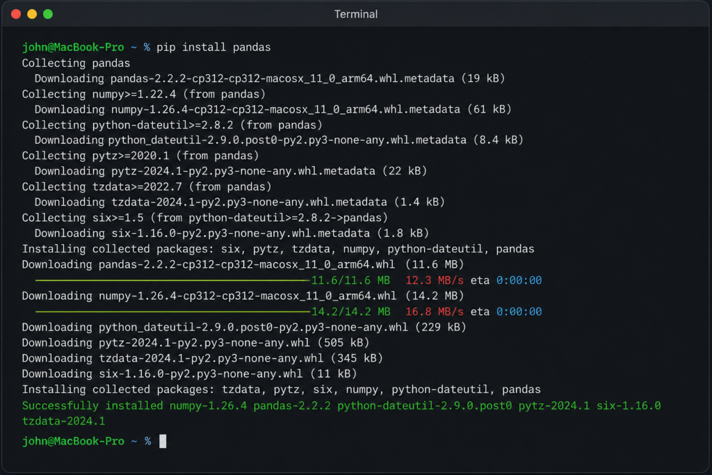Click the first 'Installing collected packages: six, pytz' line

click(278, 249)
